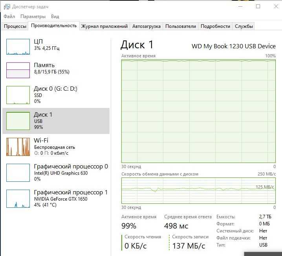This screenshot has height=256, width=282.
Task: Select NVIDIA GeForce GTX 1650 thumbnail
Action: [18, 198]
